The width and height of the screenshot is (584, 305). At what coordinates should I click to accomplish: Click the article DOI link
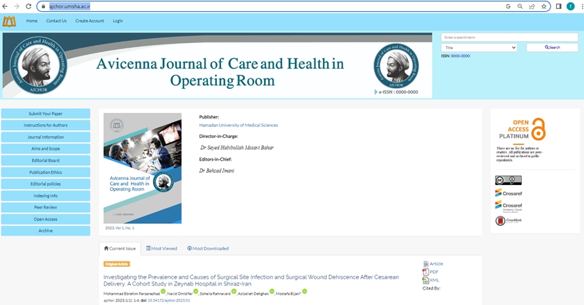[169, 300]
